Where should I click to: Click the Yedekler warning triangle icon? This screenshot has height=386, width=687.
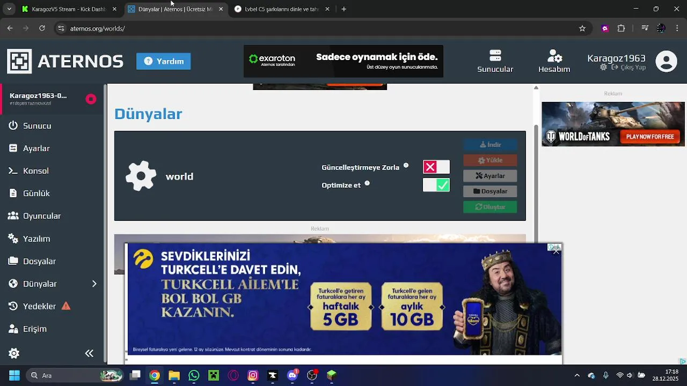(66, 306)
